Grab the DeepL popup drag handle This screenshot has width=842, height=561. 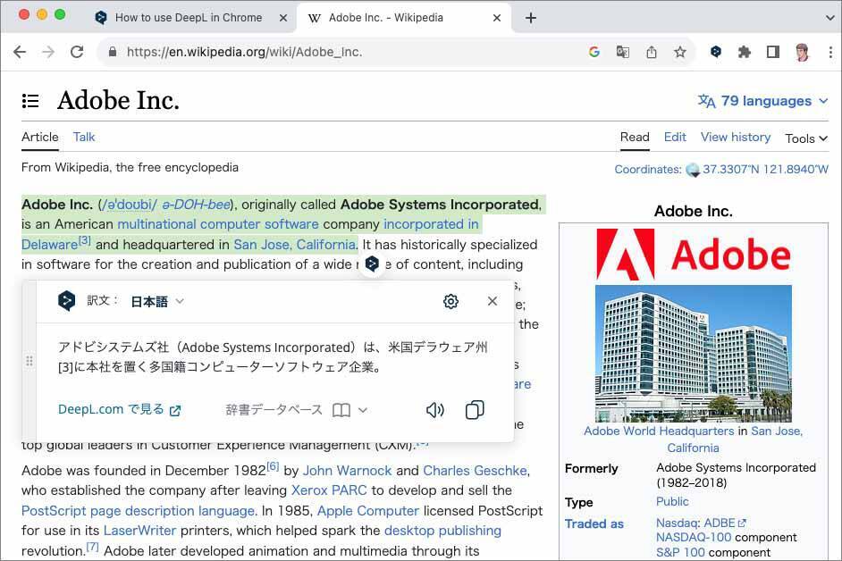pyautogui.click(x=29, y=361)
